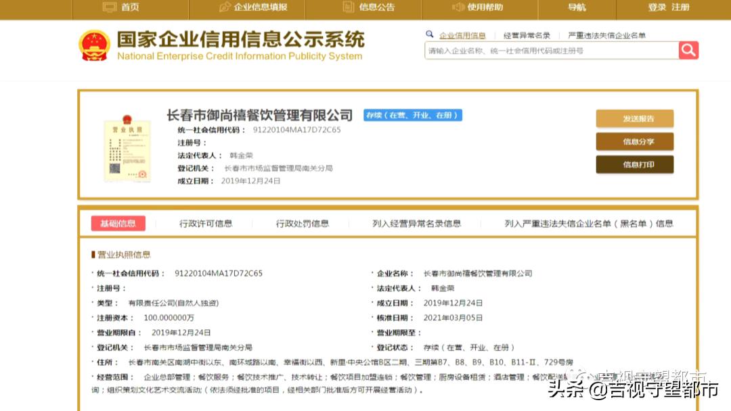Viewport: 731px width, 411px height.
Task: Click 住所 address line text
Action: 351,362
